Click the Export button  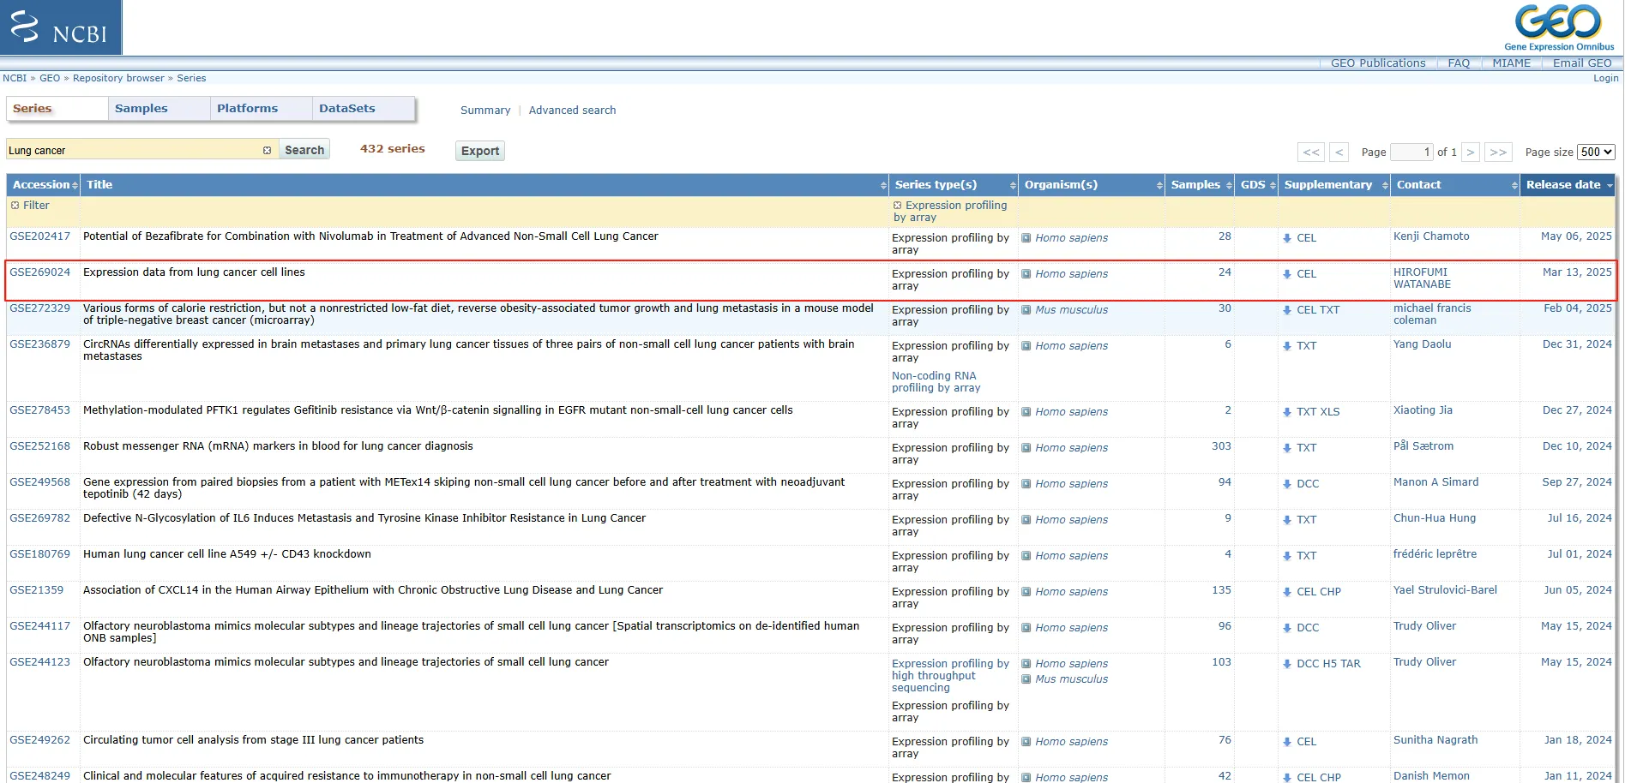coord(479,151)
